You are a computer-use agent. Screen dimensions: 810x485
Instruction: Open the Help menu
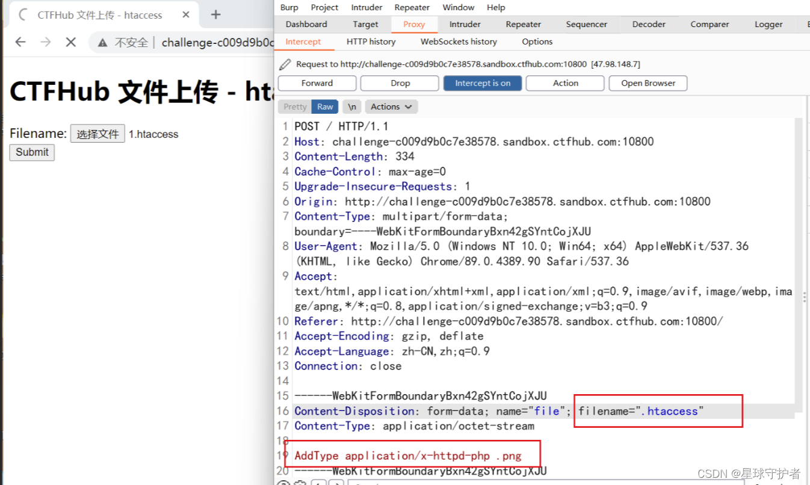(496, 7)
